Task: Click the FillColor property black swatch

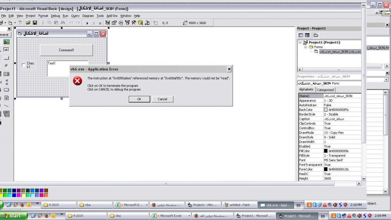Action: pyautogui.click(x=326, y=151)
